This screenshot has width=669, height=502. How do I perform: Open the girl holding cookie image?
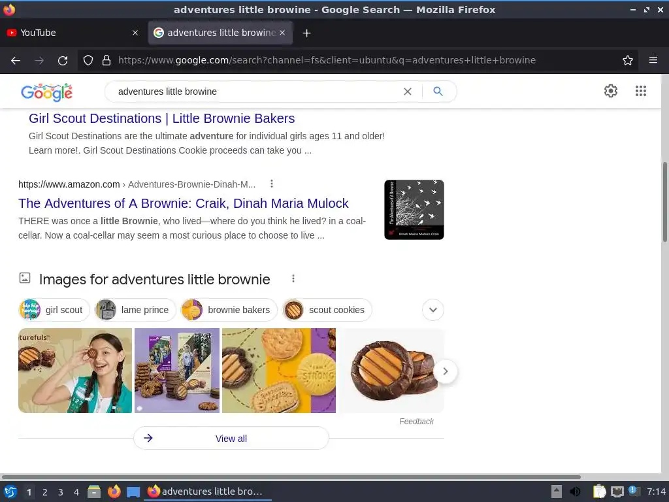pos(75,371)
